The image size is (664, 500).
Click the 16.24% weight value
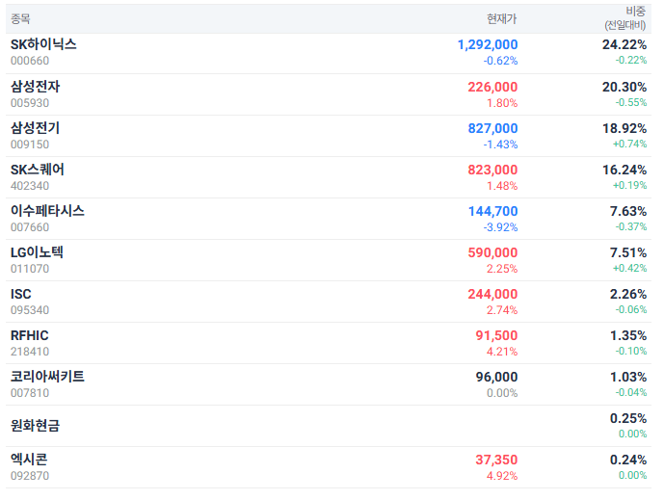click(x=624, y=170)
